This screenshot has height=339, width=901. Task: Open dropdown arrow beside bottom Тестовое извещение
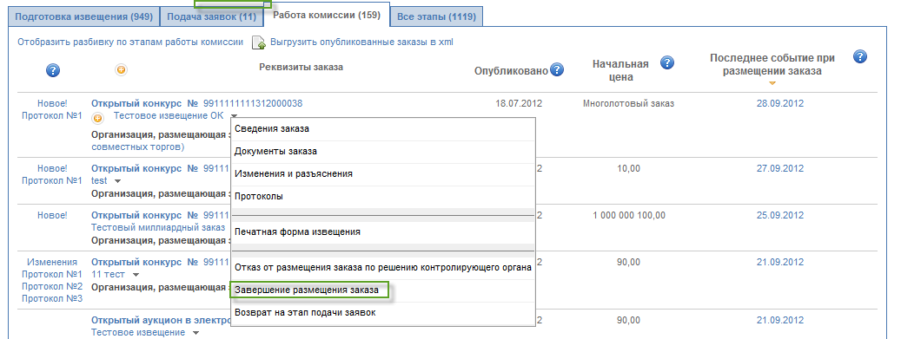click(195, 333)
